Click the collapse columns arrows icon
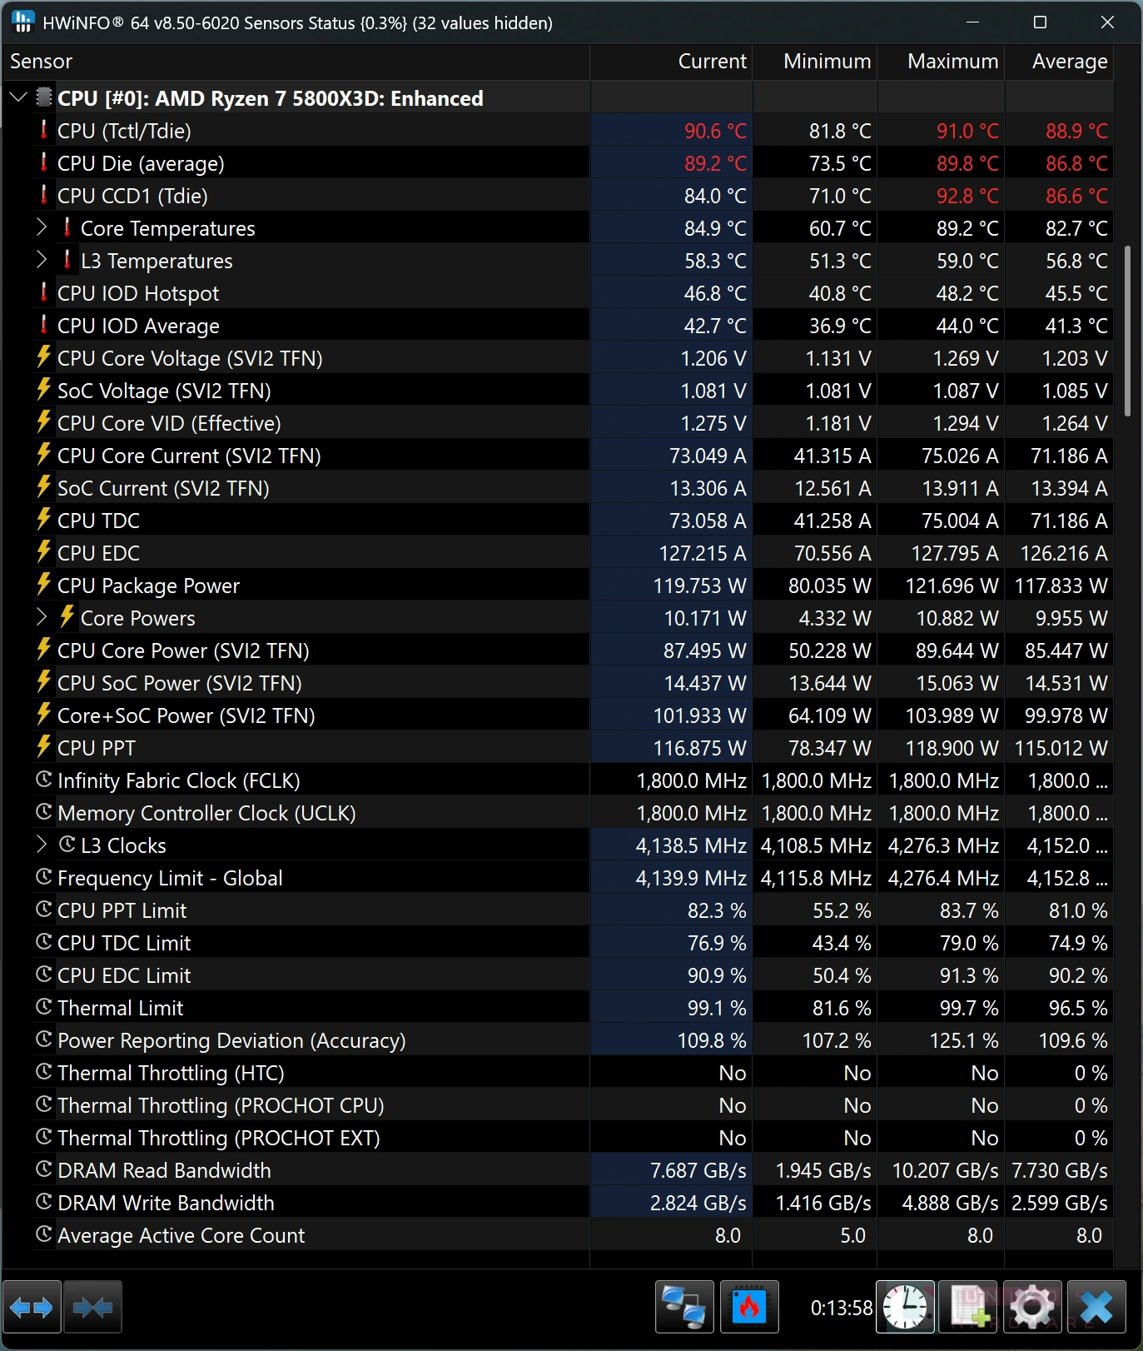Viewport: 1143px width, 1351px height. coord(92,1308)
